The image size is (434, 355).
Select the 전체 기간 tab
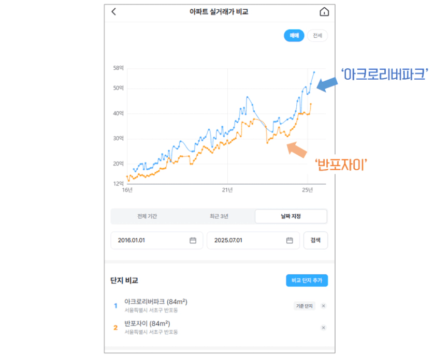click(x=147, y=216)
